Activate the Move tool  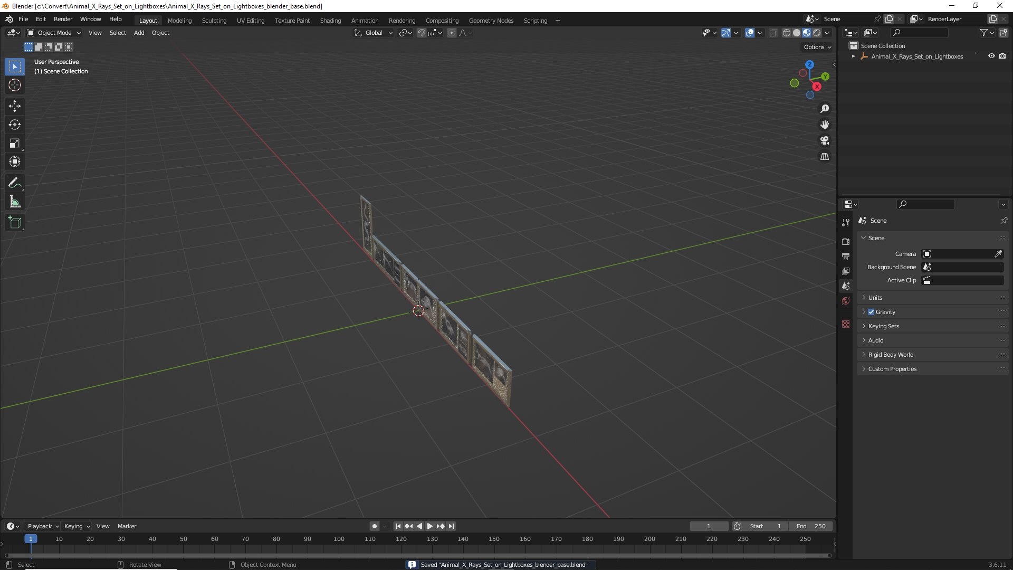(x=15, y=106)
